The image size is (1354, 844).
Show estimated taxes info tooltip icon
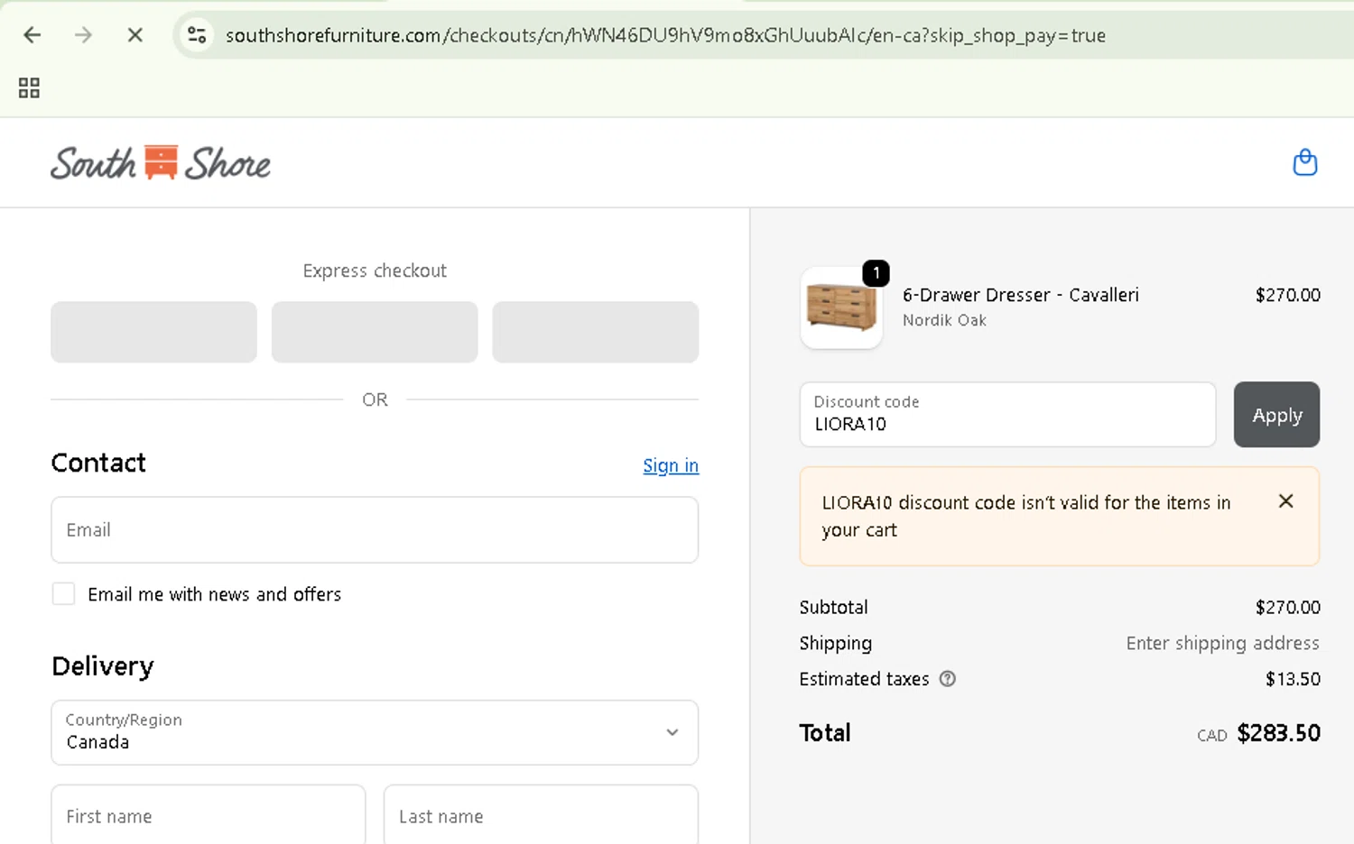click(947, 679)
